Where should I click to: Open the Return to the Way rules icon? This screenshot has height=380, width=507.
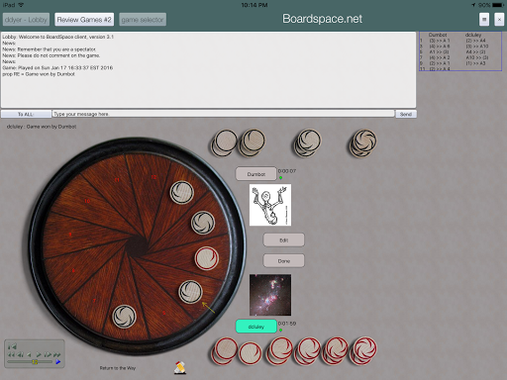pos(180,368)
